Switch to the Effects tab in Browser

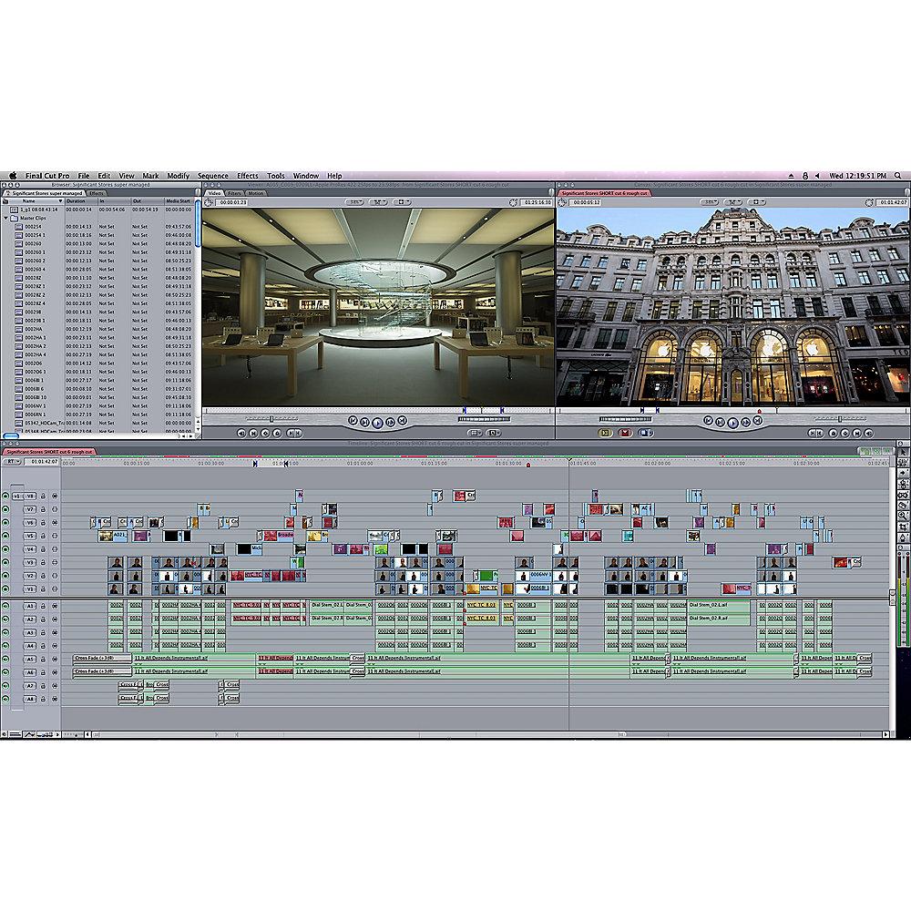[97, 193]
